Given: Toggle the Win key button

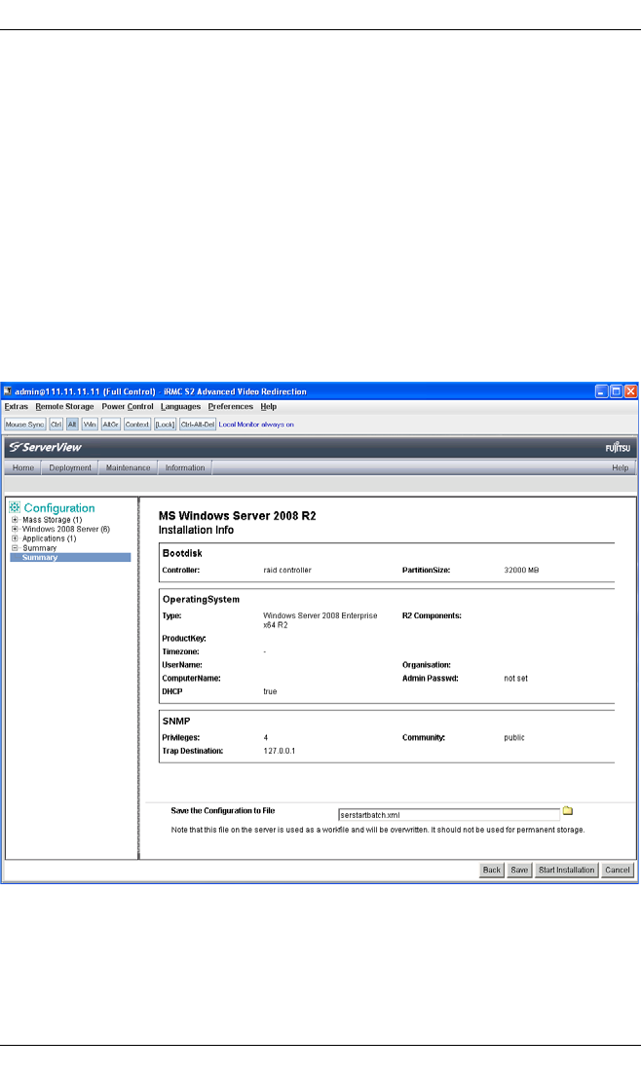Looking at the screenshot, I should tap(90, 425).
